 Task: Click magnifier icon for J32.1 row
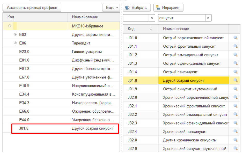[x=235, y=106]
